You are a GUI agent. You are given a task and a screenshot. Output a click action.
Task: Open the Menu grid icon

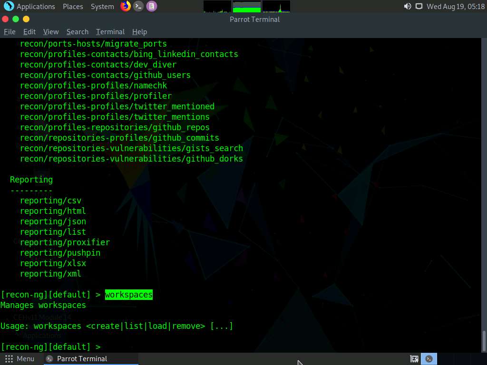(9, 359)
